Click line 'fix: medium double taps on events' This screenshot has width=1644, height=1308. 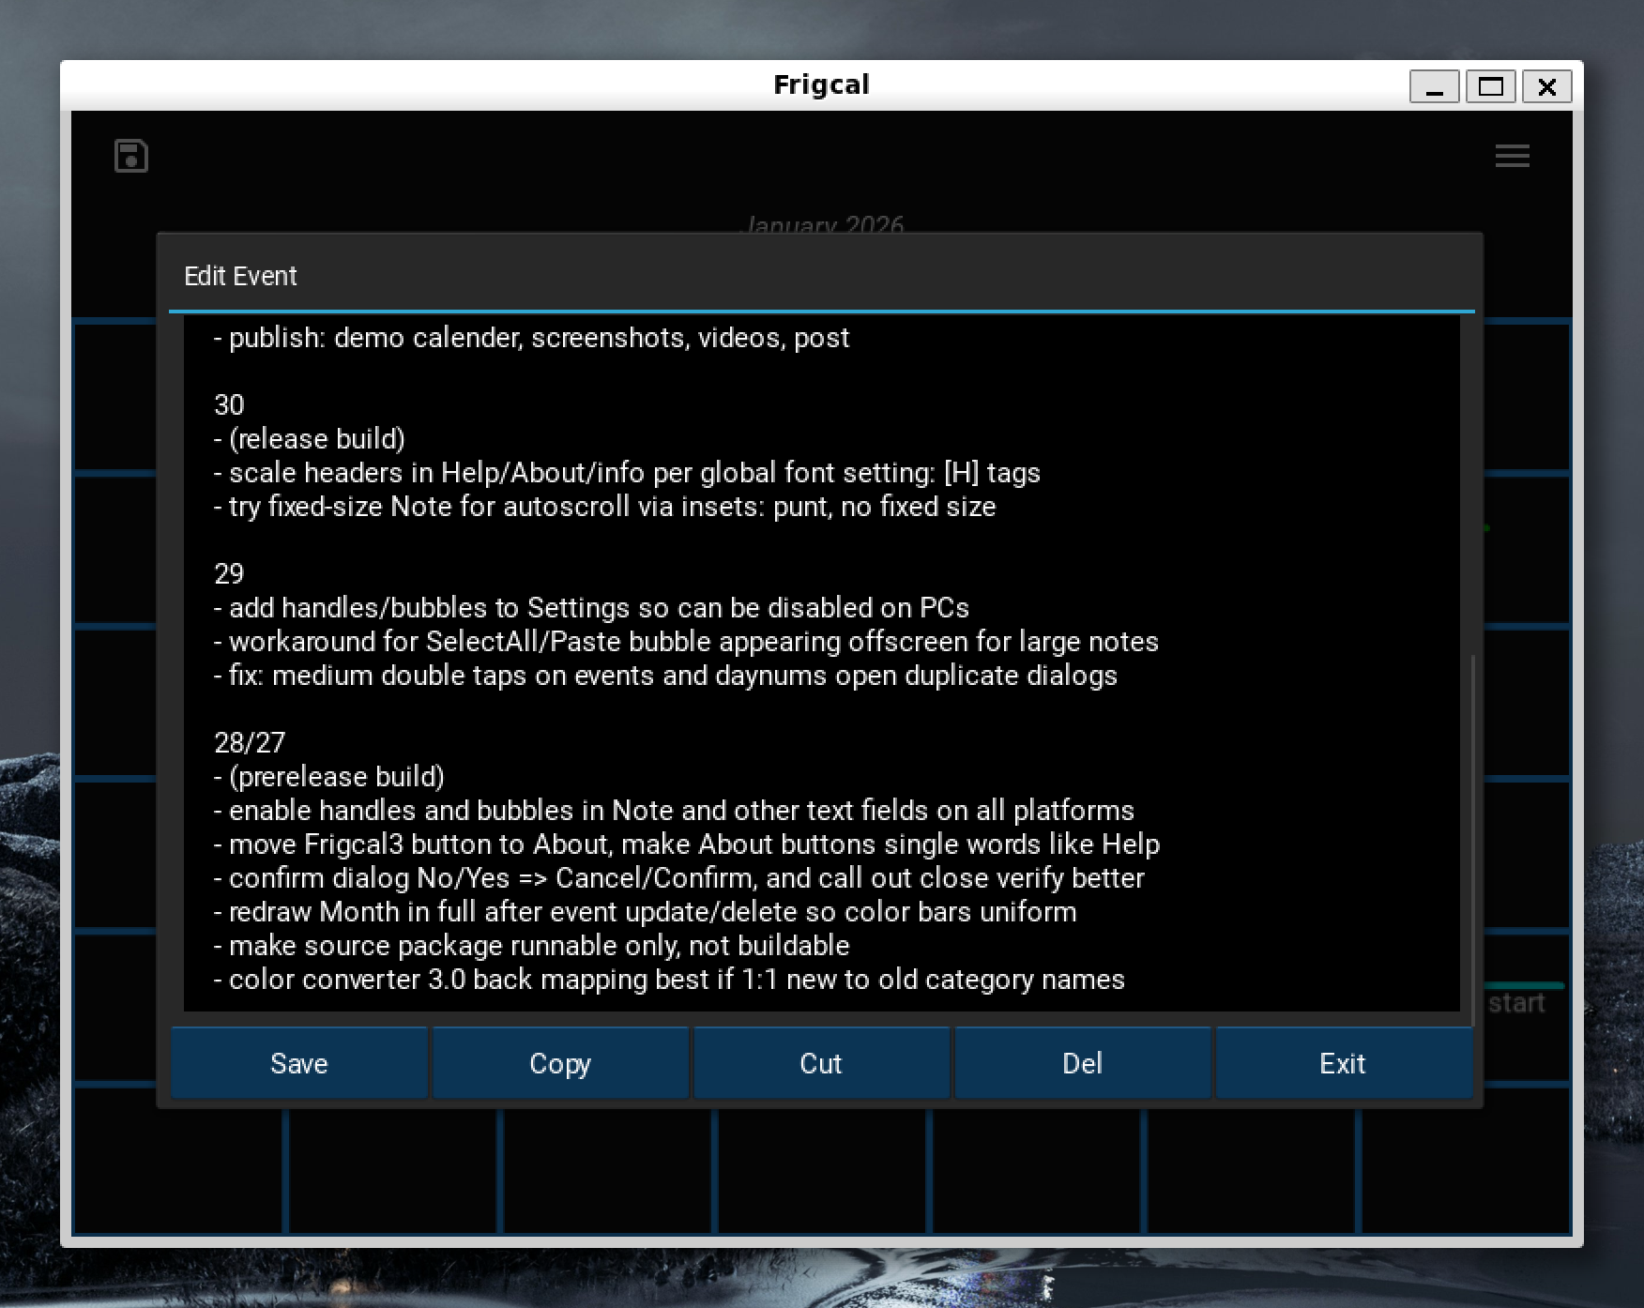coord(665,676)
